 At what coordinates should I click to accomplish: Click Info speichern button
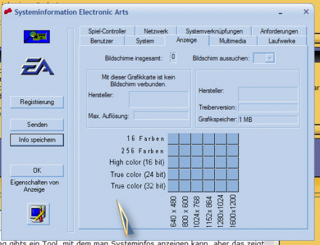click(x=37, y=140)
